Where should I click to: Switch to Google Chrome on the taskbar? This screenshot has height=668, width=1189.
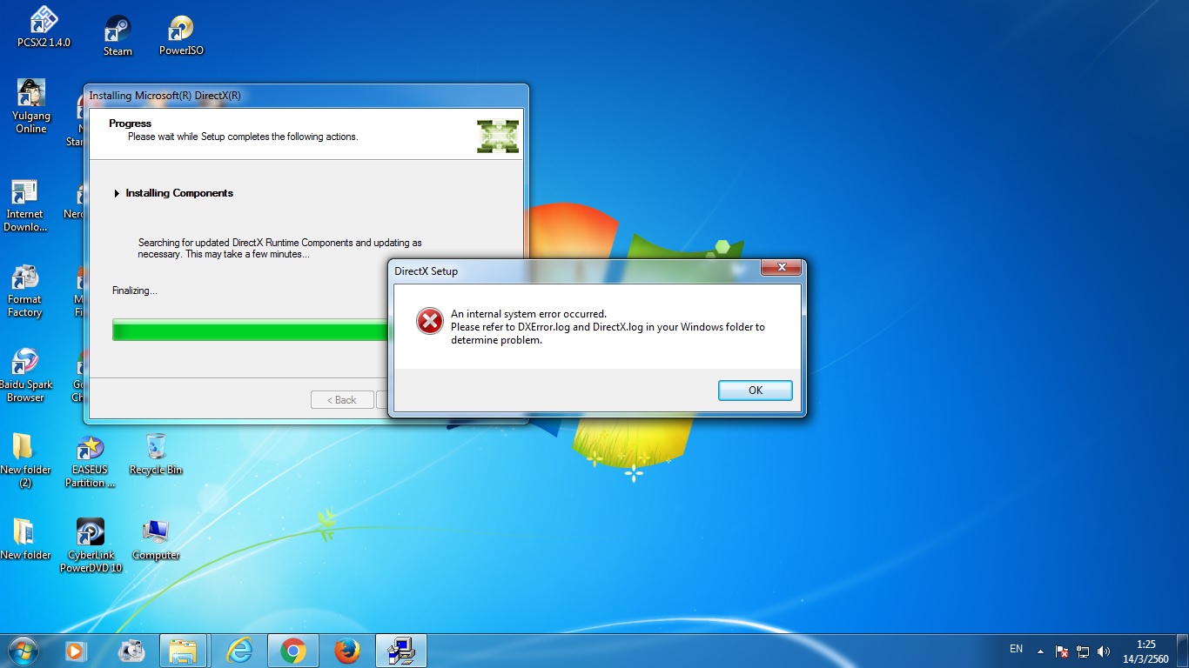pyautogui.click(x=292, y=651)
